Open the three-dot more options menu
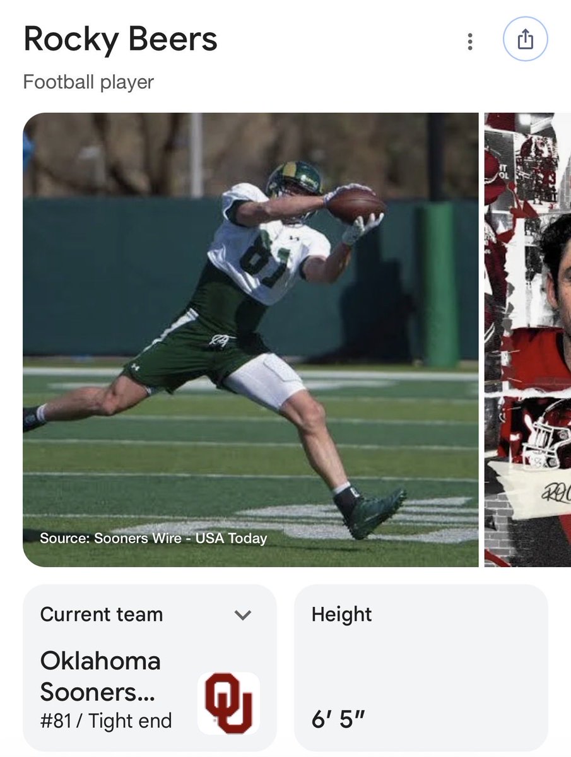 pyautogui.click(x=469, y=42)
